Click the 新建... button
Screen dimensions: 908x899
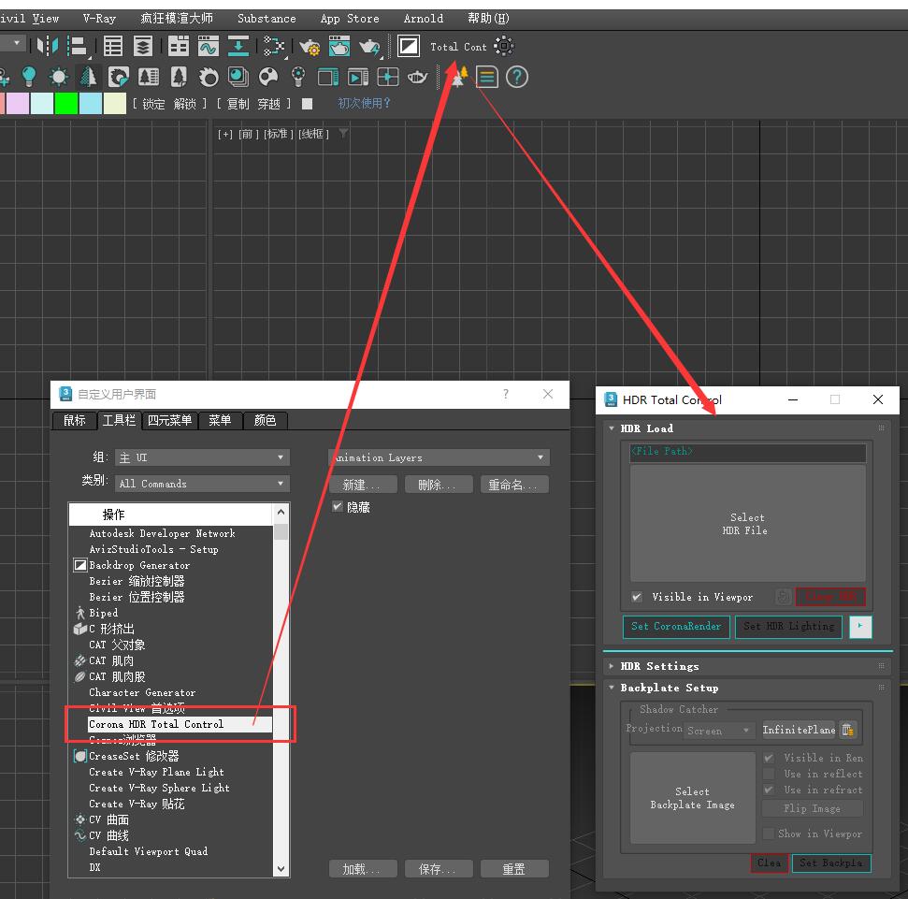tap(363, 485)
